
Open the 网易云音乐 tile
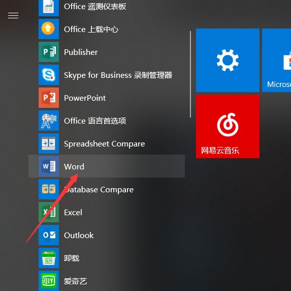pos(228,127)
